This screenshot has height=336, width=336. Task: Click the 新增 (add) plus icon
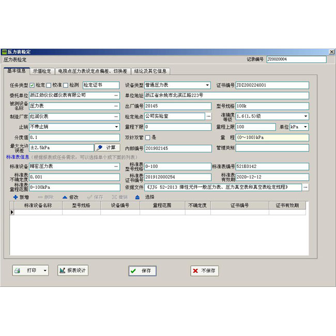(16, 197)
